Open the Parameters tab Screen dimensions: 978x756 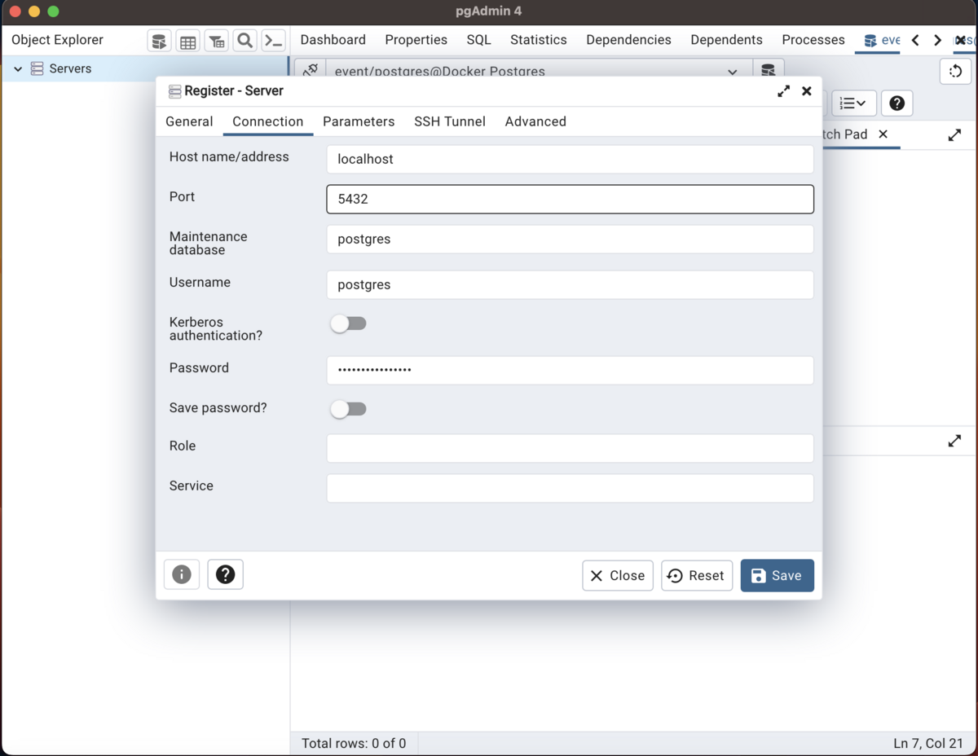(x=359, y=121)
